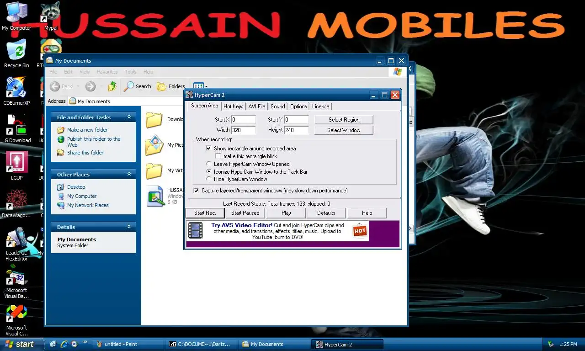The width and height of the screenshot is (585, 351).
Task: Click the Height input field
Action: (296, 130)
